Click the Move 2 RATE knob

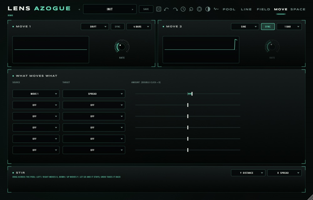(x=272, y=47)
